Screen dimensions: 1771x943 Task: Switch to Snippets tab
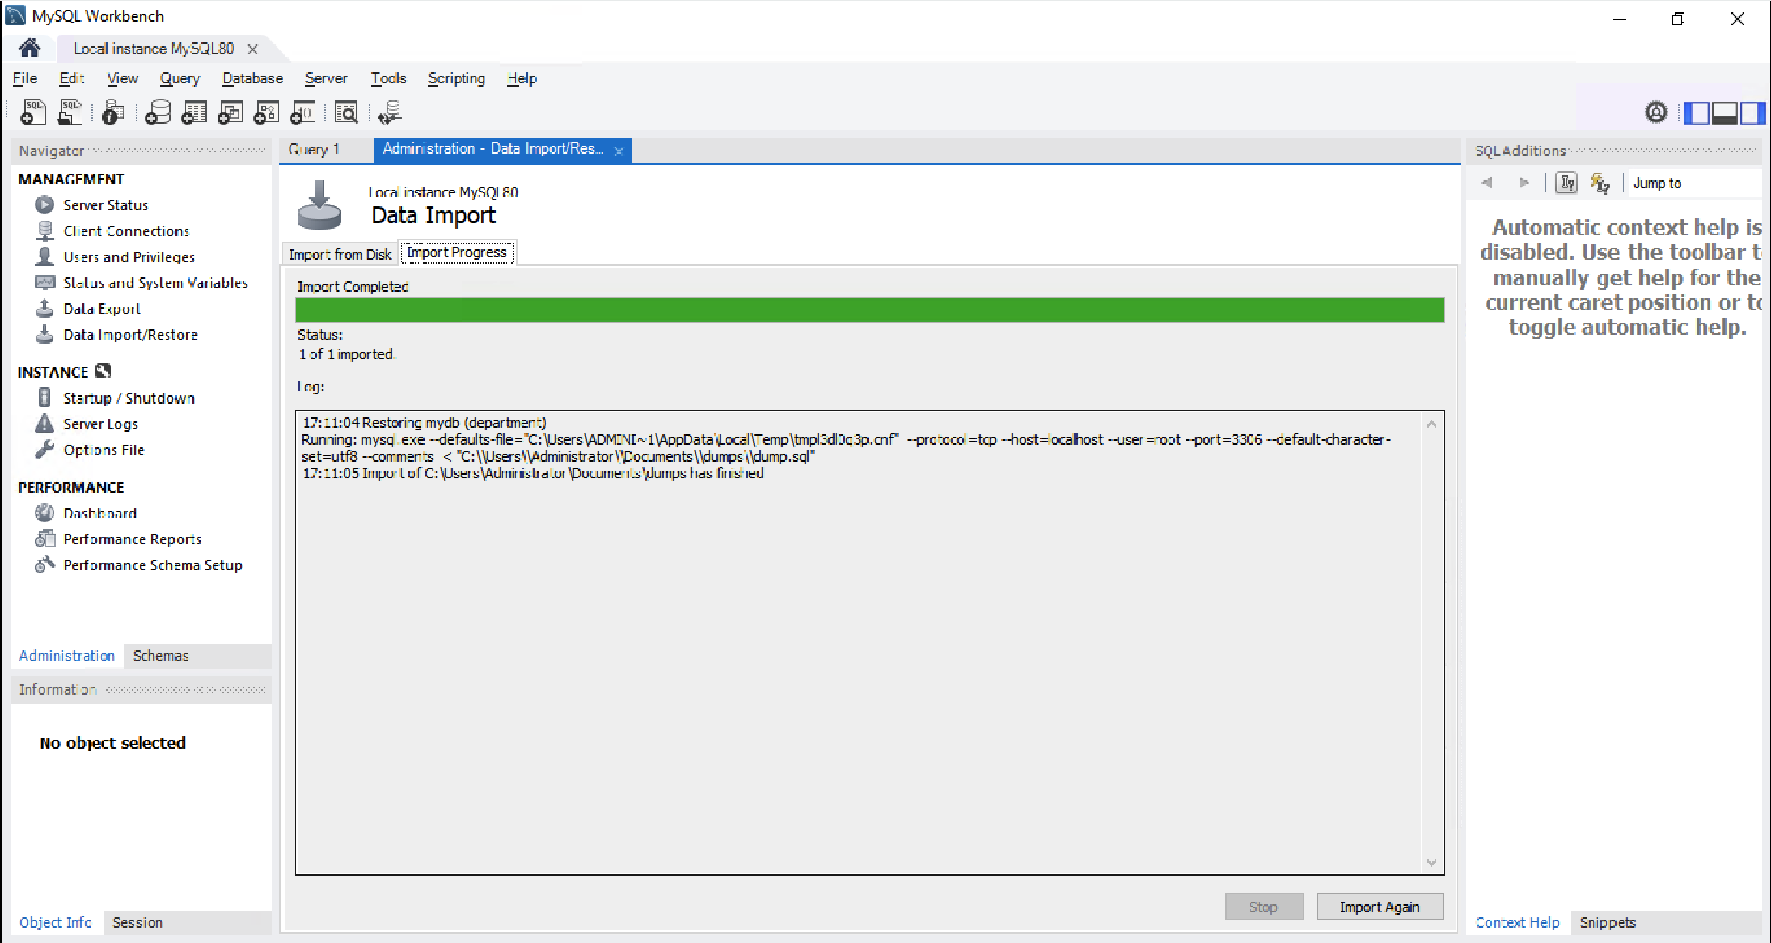point(1608,923)
